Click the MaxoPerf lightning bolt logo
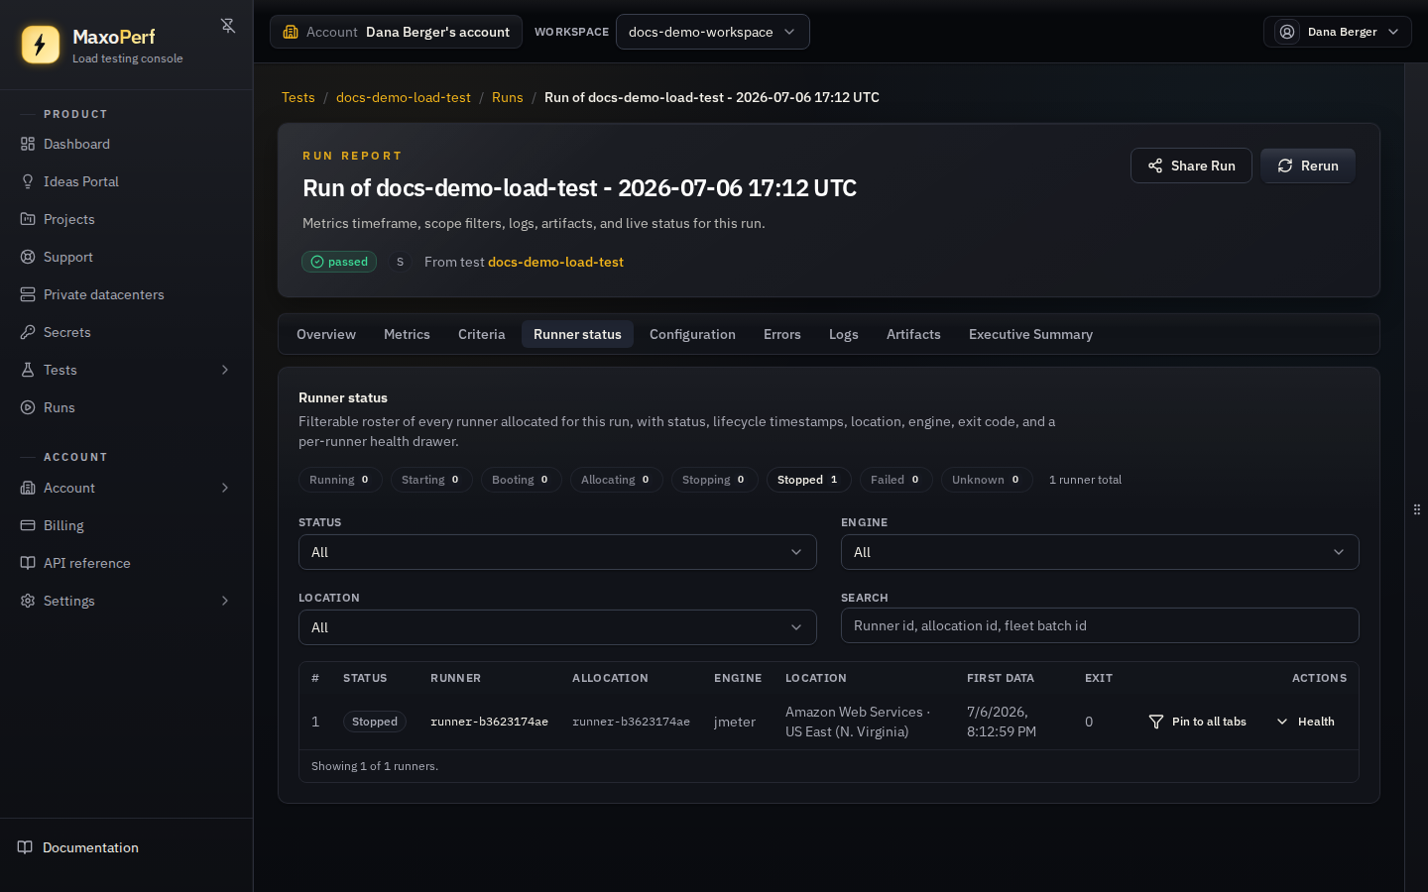 point(41,45)
